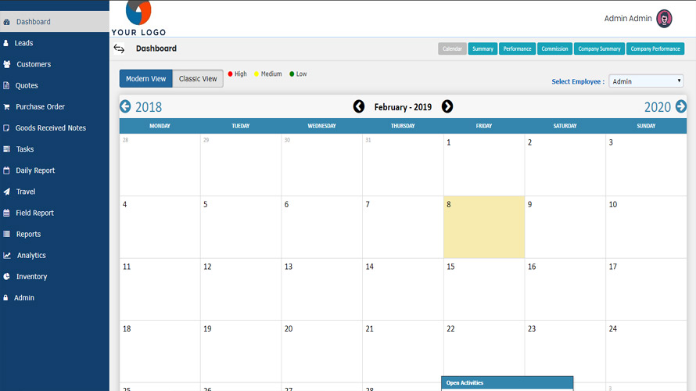Open the Performance button

pos(517,48)
